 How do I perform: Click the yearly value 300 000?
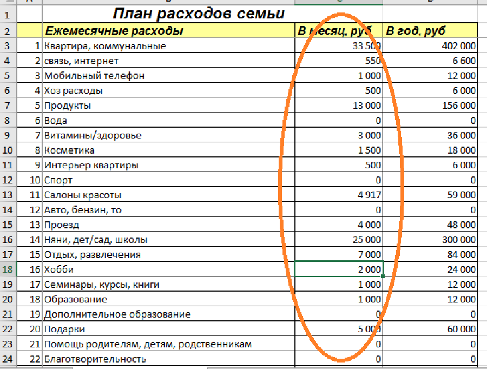[x=430, y=240]
